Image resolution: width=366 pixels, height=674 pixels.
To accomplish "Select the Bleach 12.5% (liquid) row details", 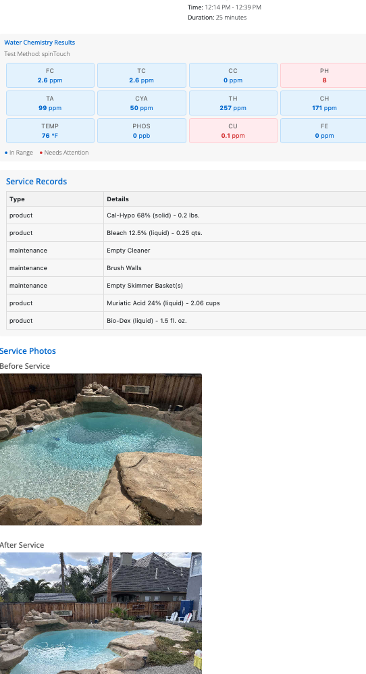I will (x=234, y=233).
